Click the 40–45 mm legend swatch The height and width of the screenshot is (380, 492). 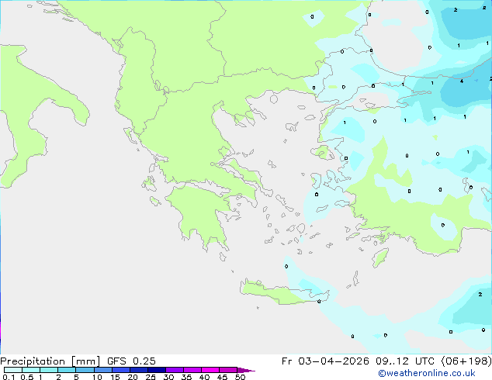(210, 370)
